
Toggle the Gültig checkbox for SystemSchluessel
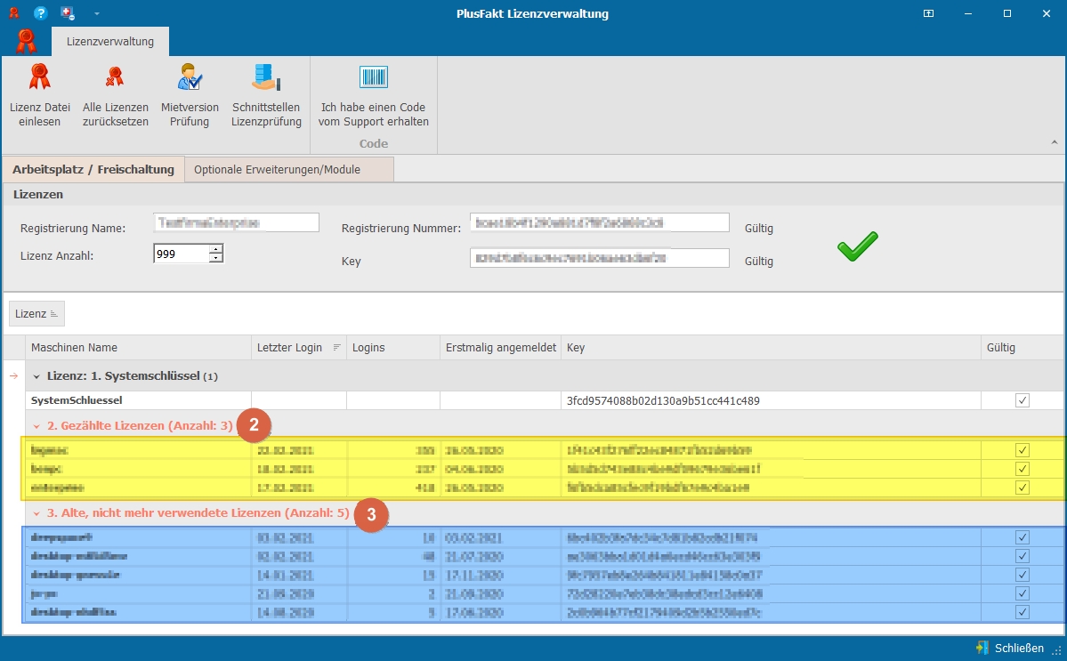1023,400
